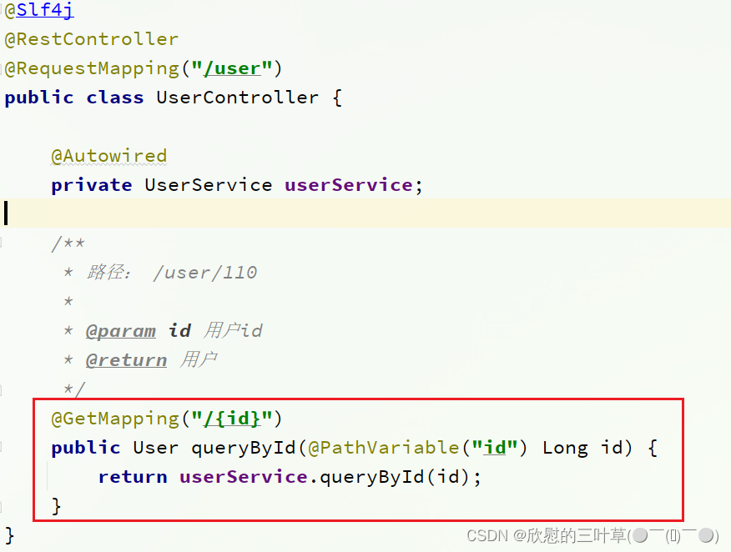
Task: Click the @RestController annotation
Action: 92,38
